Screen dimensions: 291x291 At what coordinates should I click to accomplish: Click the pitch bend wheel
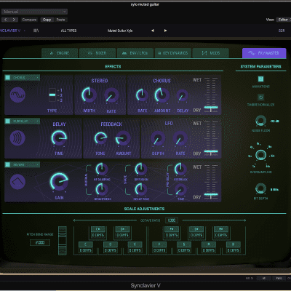pyautogui.click(x=63, y=240)
